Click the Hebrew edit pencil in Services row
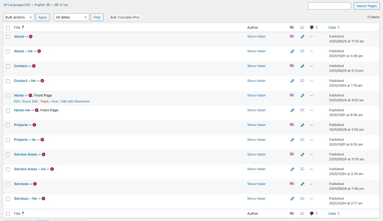The height and width of the screenshot is (221, 383). 302,184
